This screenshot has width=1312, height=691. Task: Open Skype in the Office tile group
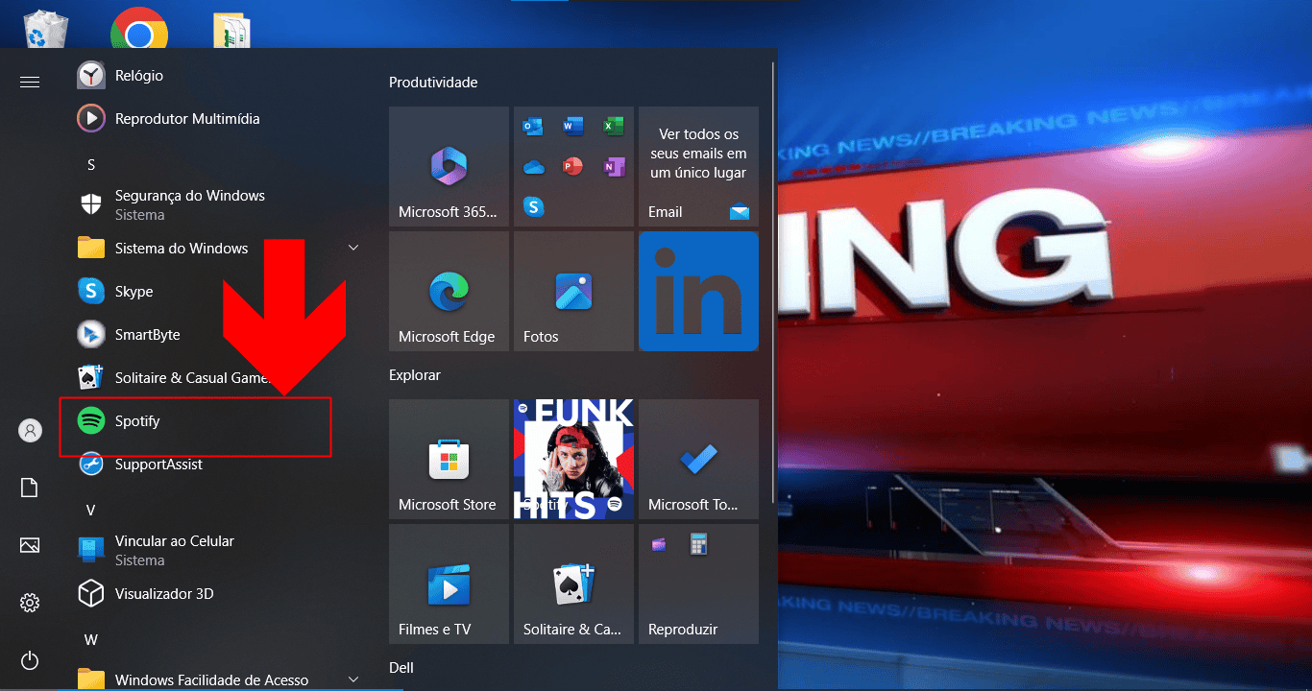533,206
